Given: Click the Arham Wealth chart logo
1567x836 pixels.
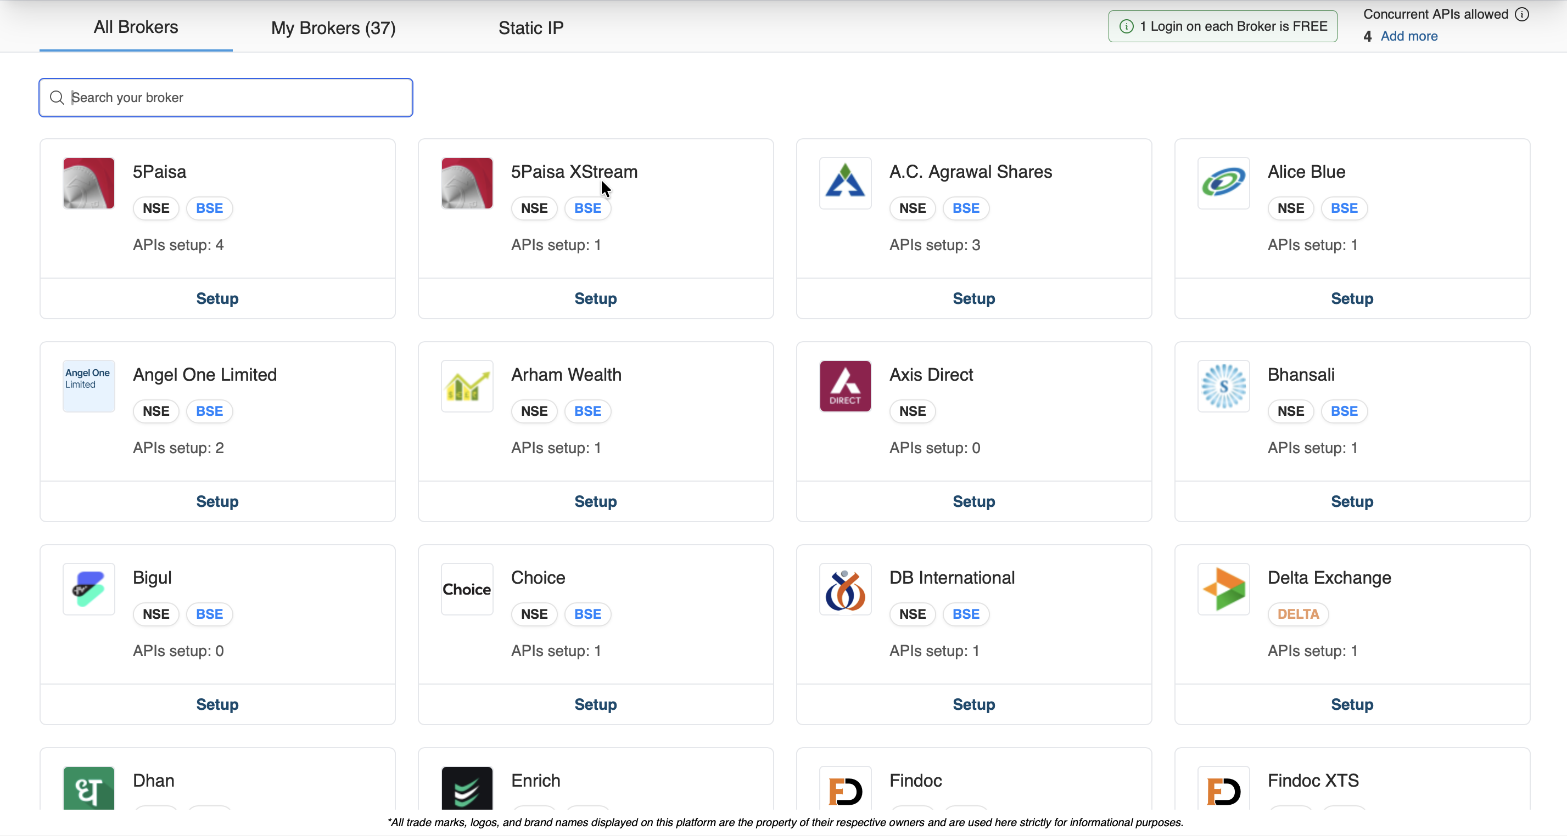Looking at the screenshot, I should 467,386.
